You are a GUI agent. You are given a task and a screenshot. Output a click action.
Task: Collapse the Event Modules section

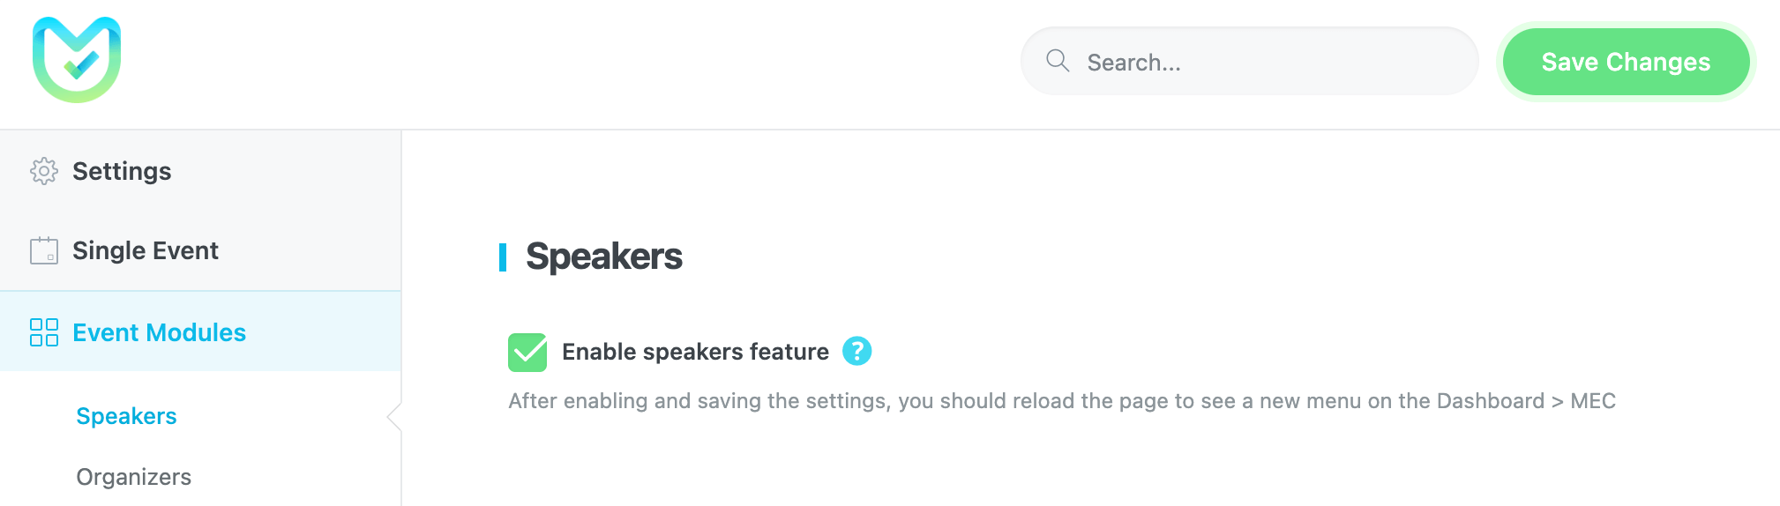[x=159, y=332]
